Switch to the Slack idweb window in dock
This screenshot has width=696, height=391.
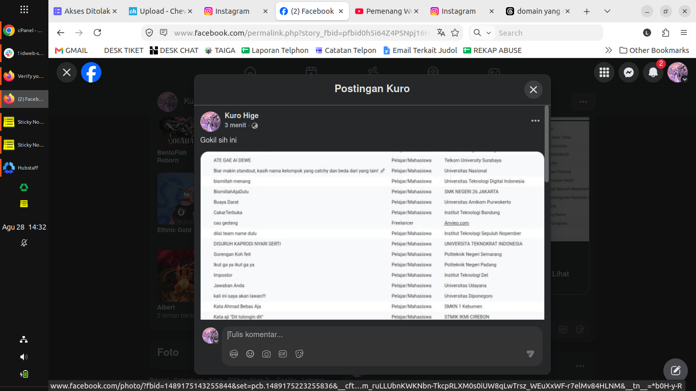click(x=24, y=53)
